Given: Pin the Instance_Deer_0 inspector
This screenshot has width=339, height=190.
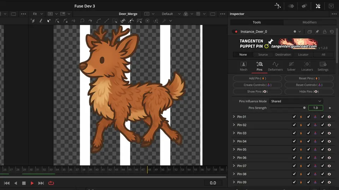Looking at the screenshot, I should tap(317, 32).
